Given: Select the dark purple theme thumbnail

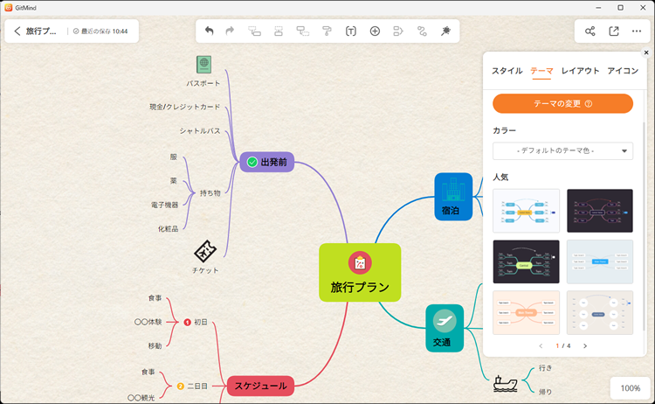Looking at the screenshot, I should [x=599, y=210].
